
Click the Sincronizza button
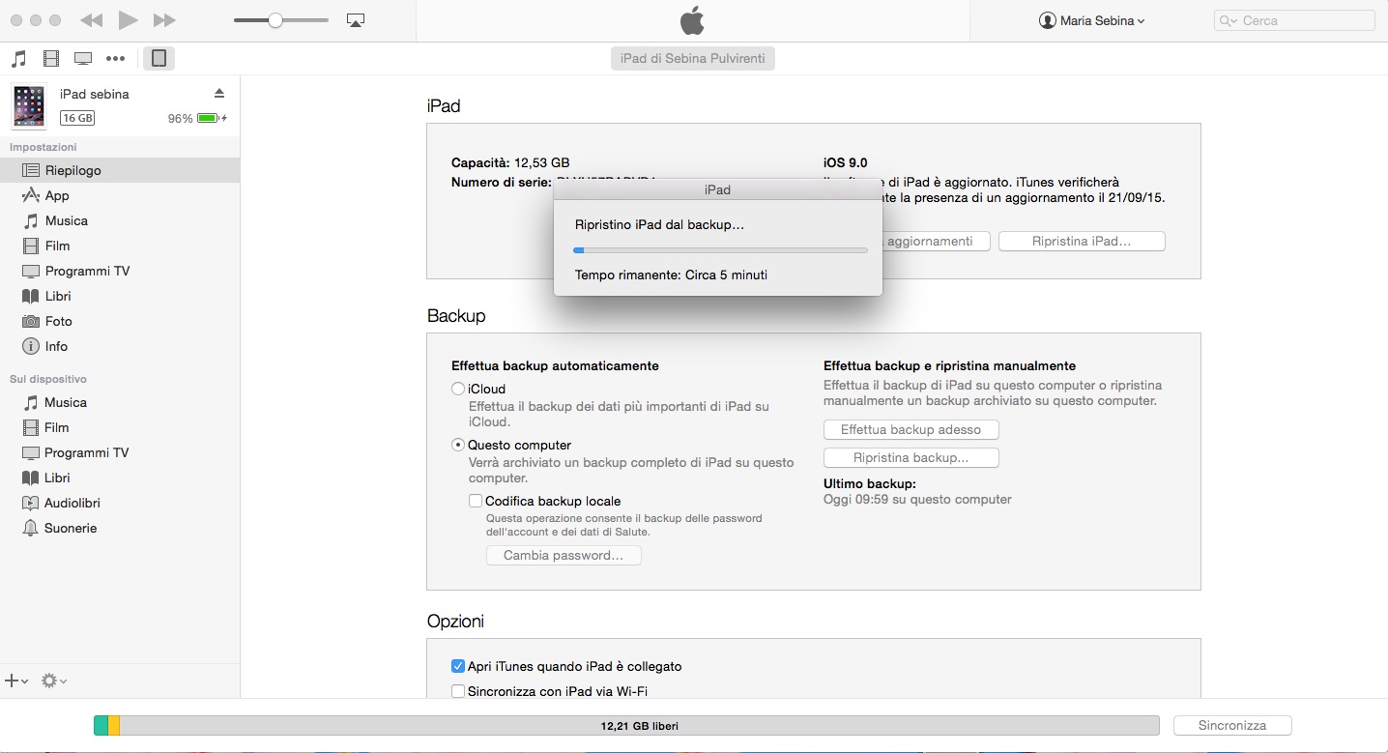click(1231, 725)
